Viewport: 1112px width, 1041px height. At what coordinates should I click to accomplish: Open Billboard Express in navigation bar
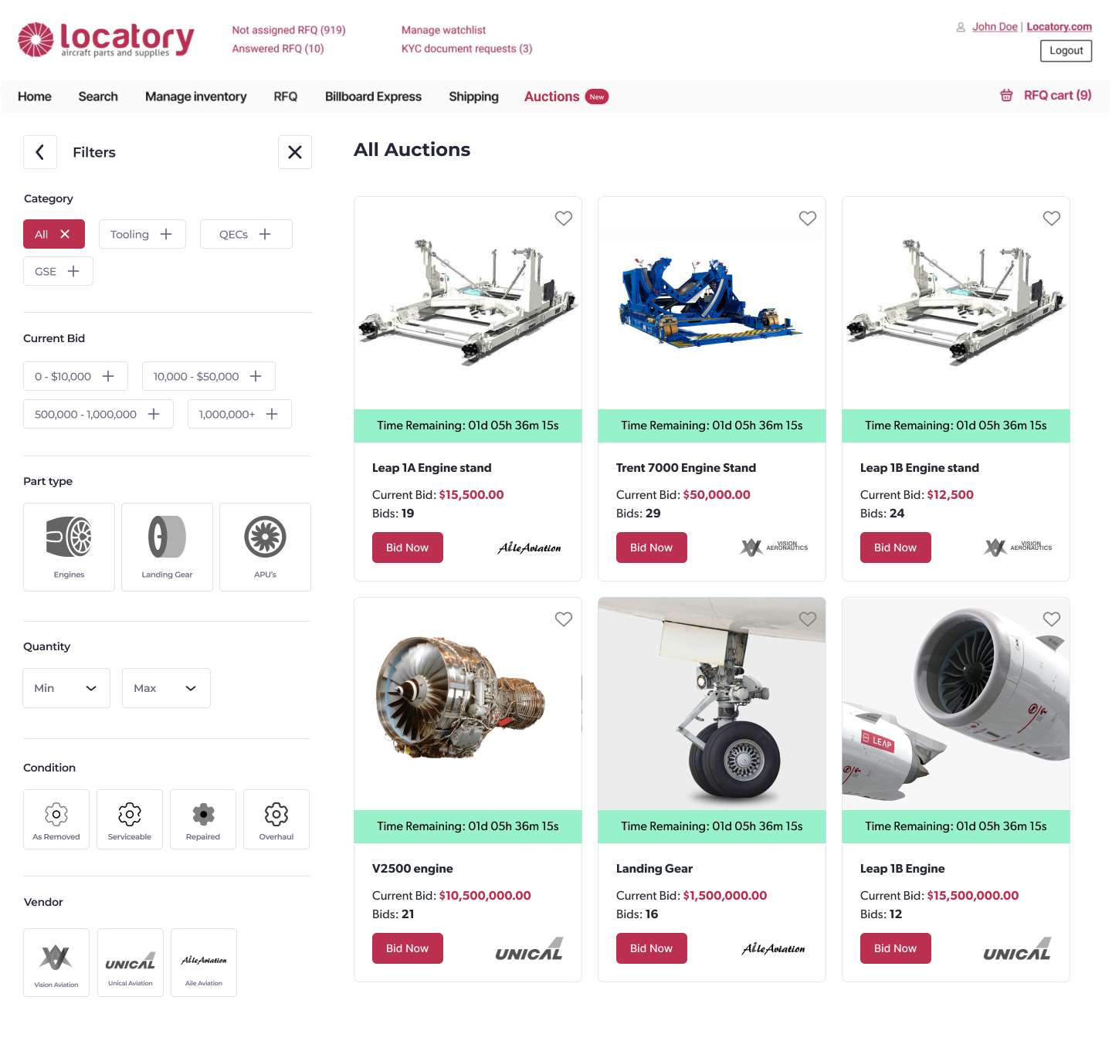point(373,97)
